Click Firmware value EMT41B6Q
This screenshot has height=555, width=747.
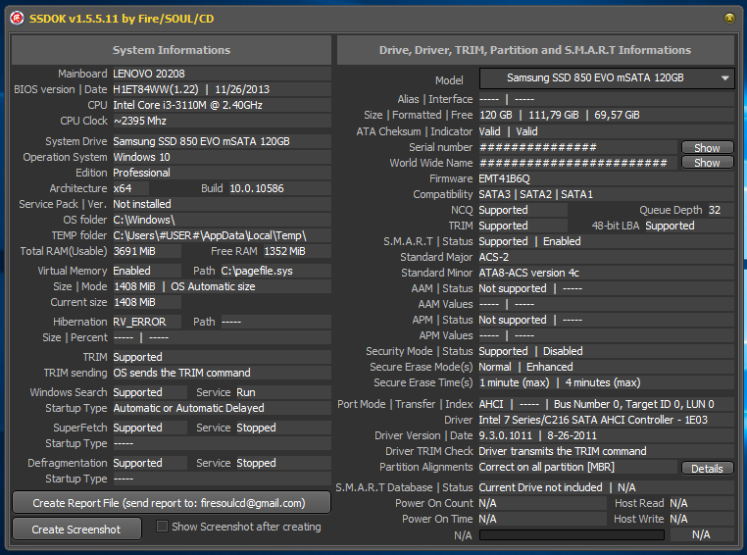tap(505, 179)
